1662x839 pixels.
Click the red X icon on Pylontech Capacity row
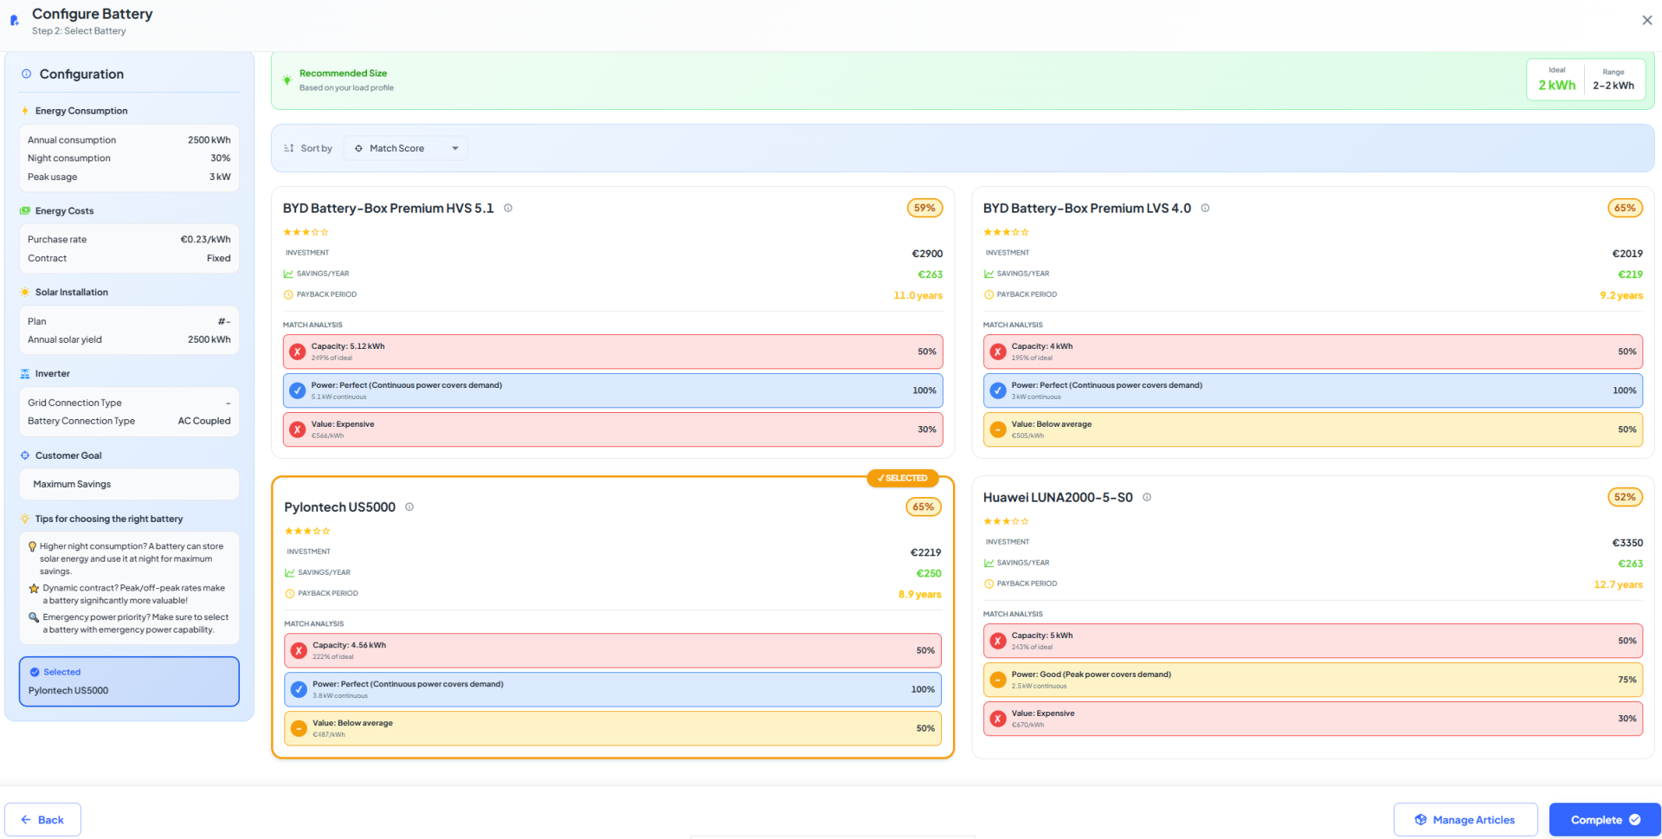click(299, 650)
